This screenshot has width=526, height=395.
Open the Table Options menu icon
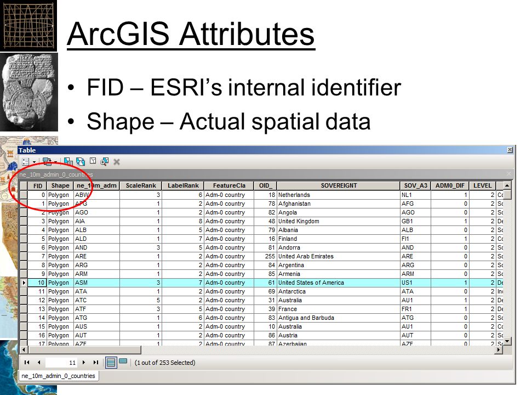pyautogui.click(x=26, y=162)
